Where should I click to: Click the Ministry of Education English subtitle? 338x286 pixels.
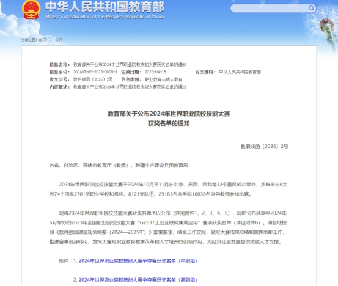pos(105,17)
